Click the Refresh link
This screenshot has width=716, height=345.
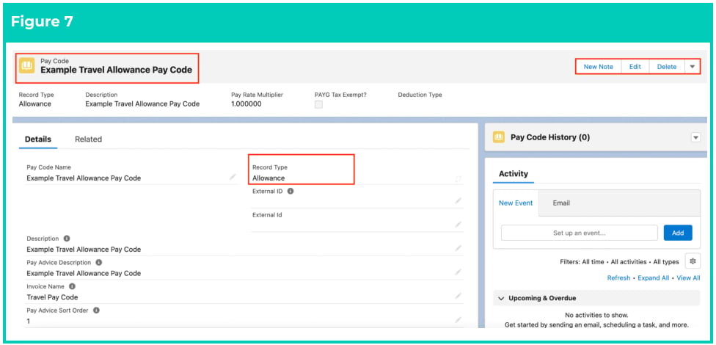[x=618, y=277]
